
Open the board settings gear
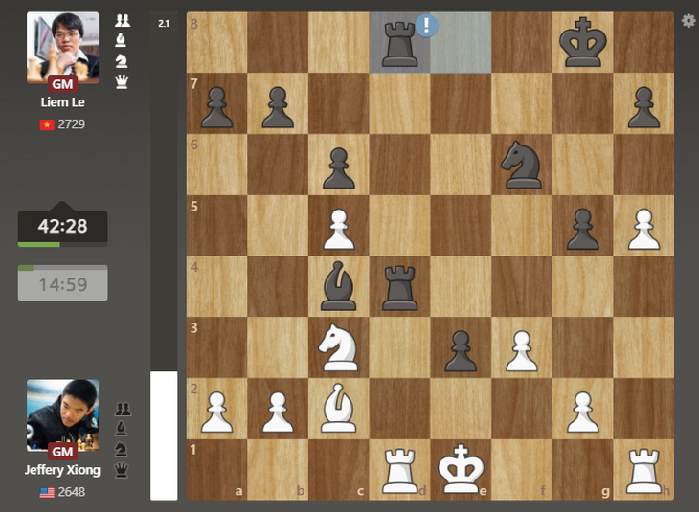pos(688,21)
